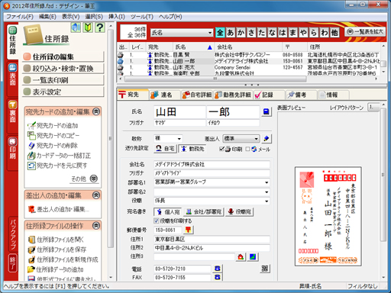
Task: Toggle 役職を印刷する checkbox
Action: pyautogui.click(x=157, y=221)
